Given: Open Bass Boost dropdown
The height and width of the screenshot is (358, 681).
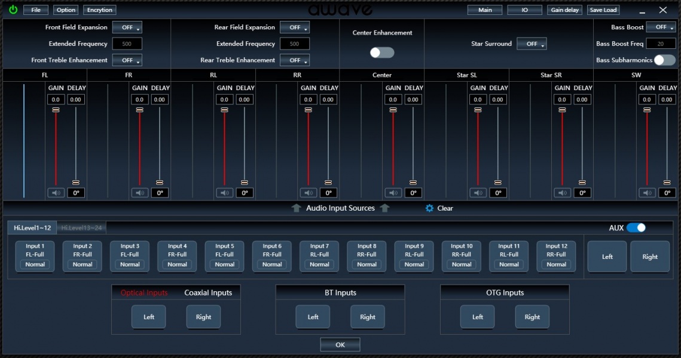Looking at the screenshot, I should pos(661,27).
